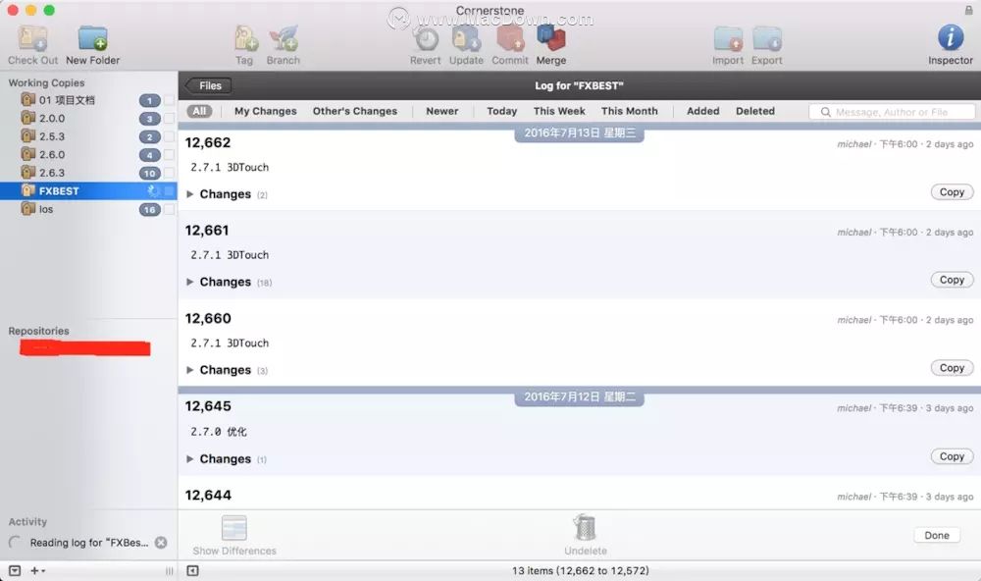Filter log by Other's Changes
The height and width of the screenshot is (581, 981).
(x=355, y=111)
